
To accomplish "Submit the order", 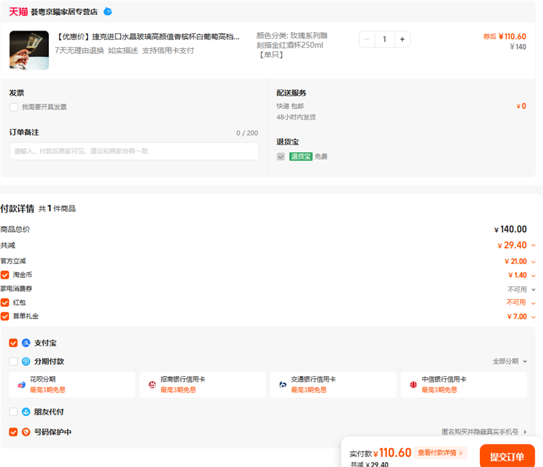I will [507, 455].
